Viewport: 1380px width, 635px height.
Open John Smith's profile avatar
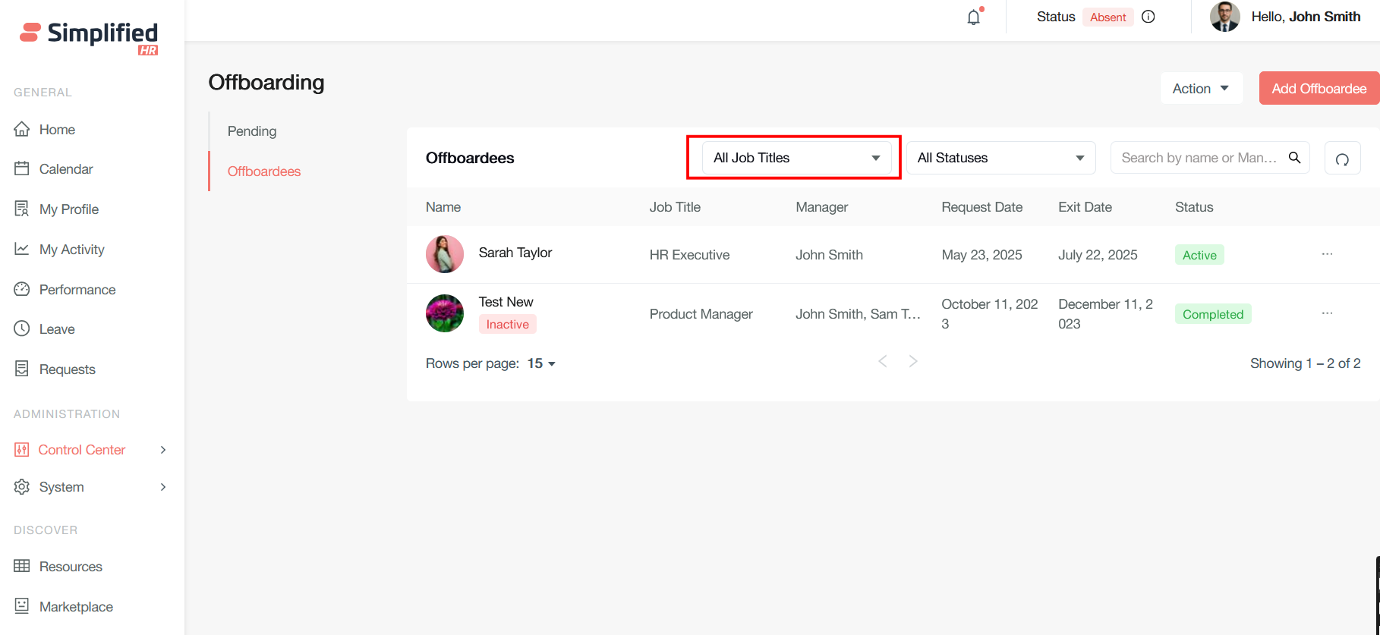point(1224,17)
